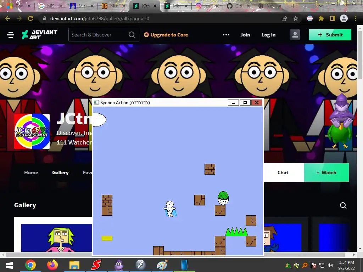Open the Chrome profile avatar

click(344, 18)
